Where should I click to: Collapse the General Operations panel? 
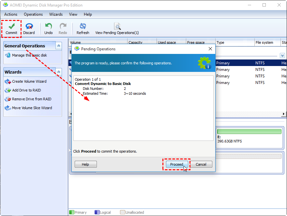[x=59, y=46]
